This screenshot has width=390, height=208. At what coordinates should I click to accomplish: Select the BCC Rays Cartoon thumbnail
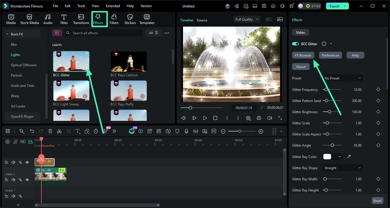[128, 62]
